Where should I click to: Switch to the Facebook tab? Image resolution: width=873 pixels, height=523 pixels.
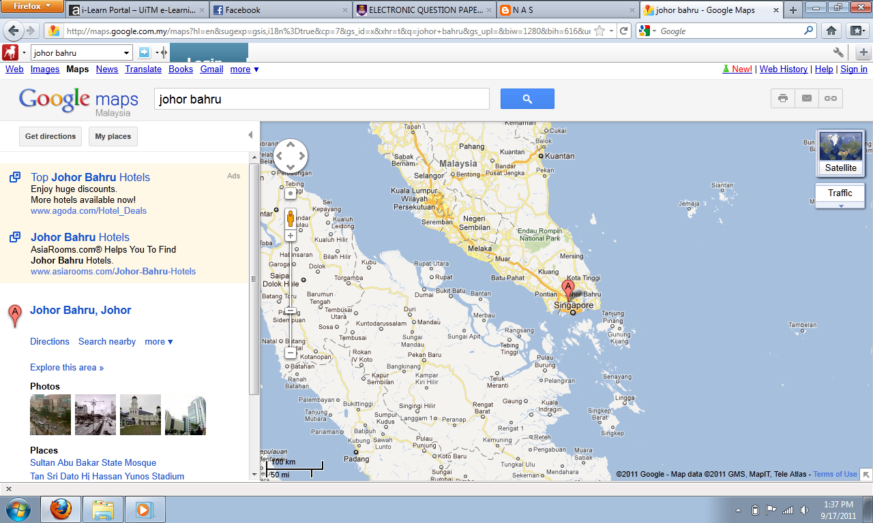pyautogui.click(x=280, y=10)
